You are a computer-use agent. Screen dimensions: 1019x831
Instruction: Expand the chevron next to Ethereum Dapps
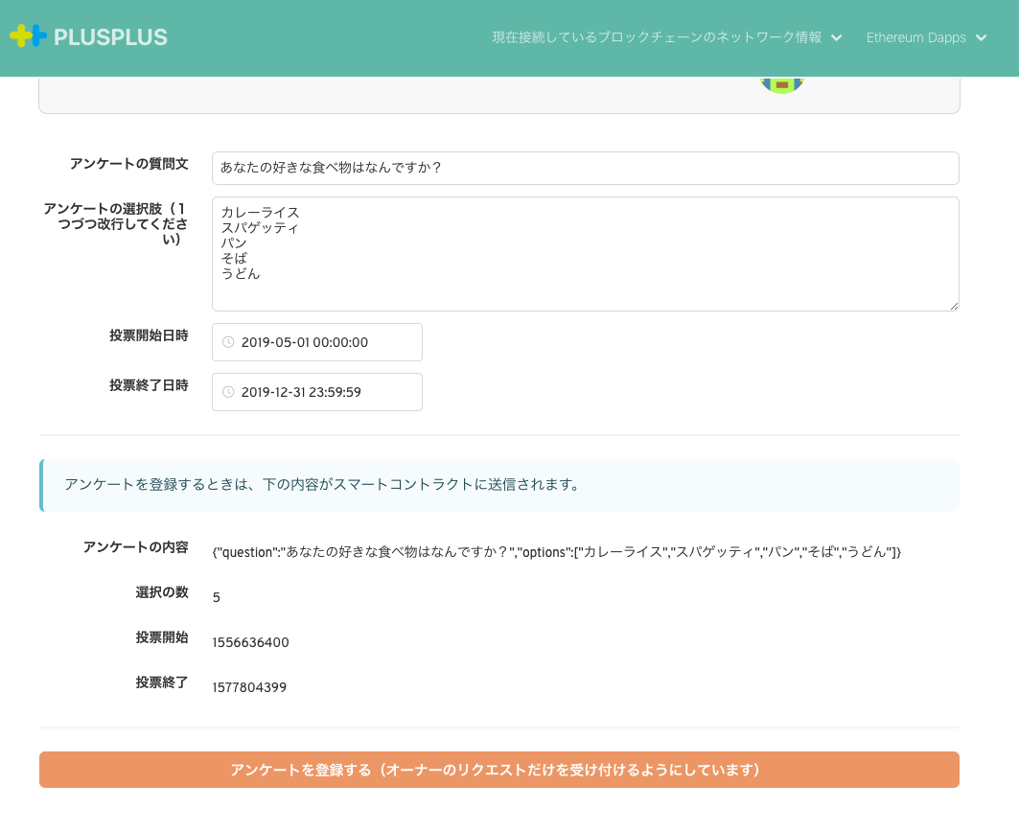(982, 37)
